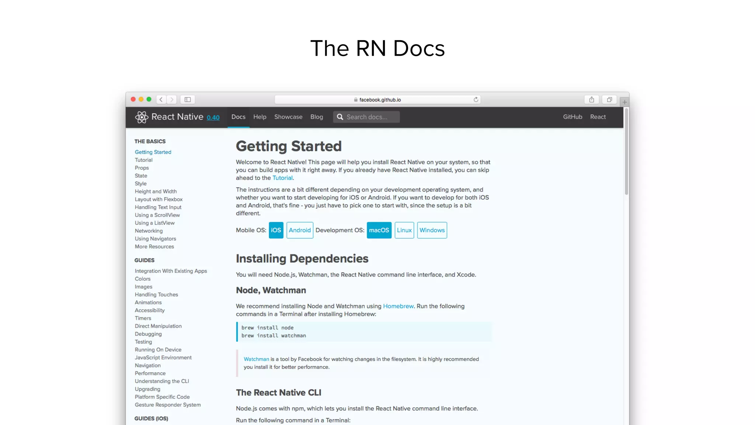Open the Gesture Responder System guide

click(x=168, y=405)
